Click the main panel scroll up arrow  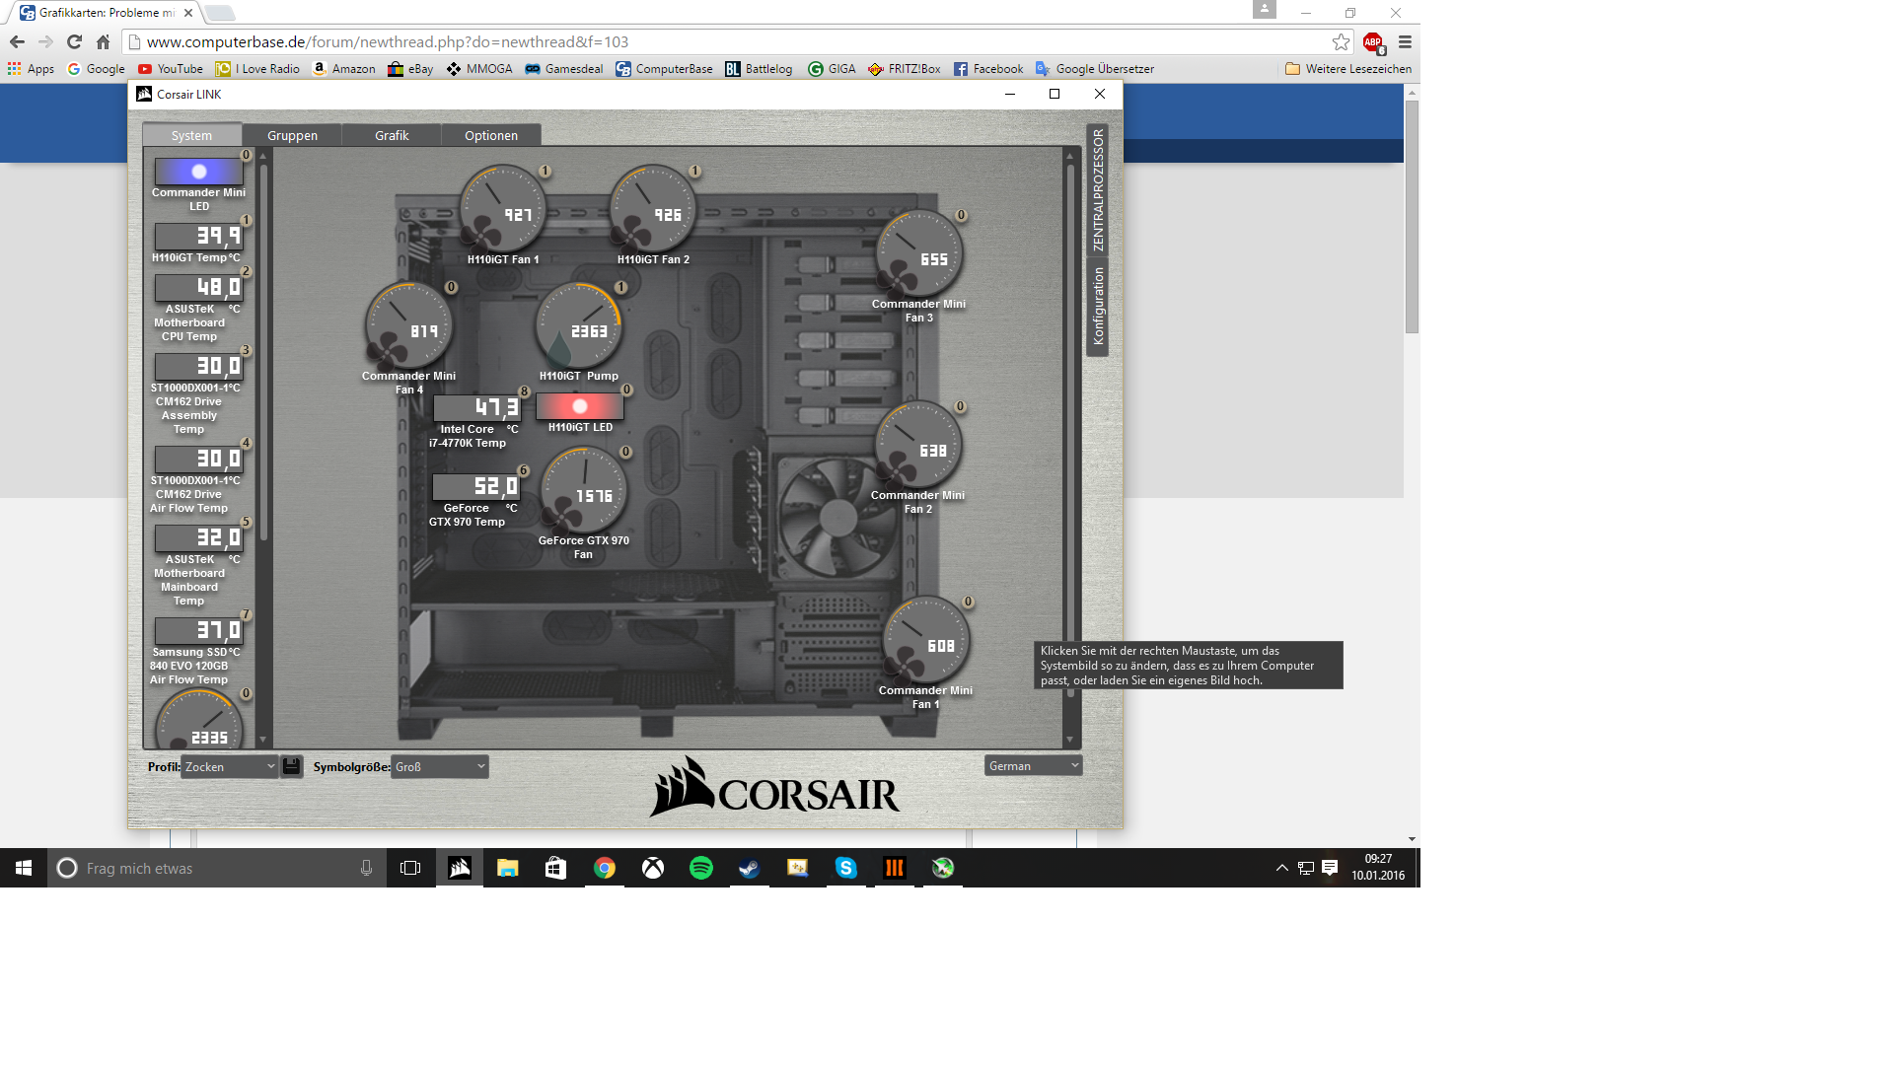(x=1069, y=155)
